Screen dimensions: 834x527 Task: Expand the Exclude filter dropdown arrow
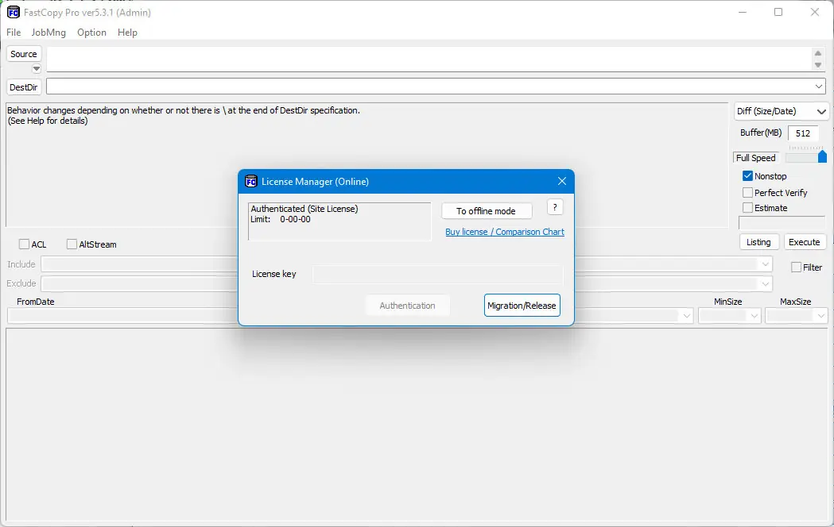coord(765,284)
